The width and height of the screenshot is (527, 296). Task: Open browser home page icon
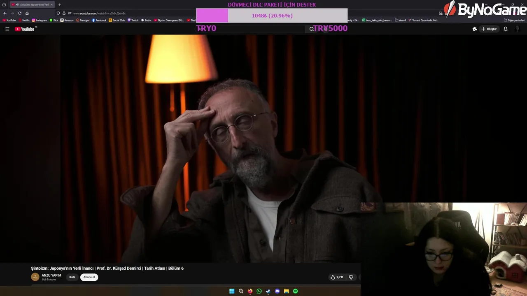click(27, 13)
